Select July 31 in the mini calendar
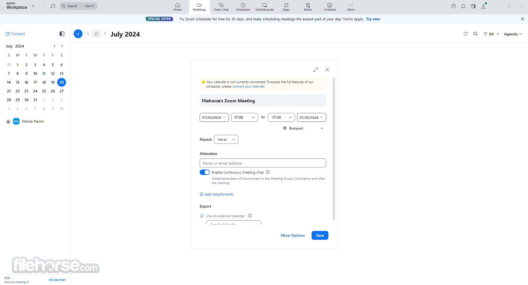This screenshot has height=285, width=528. (x=35, y=100)
